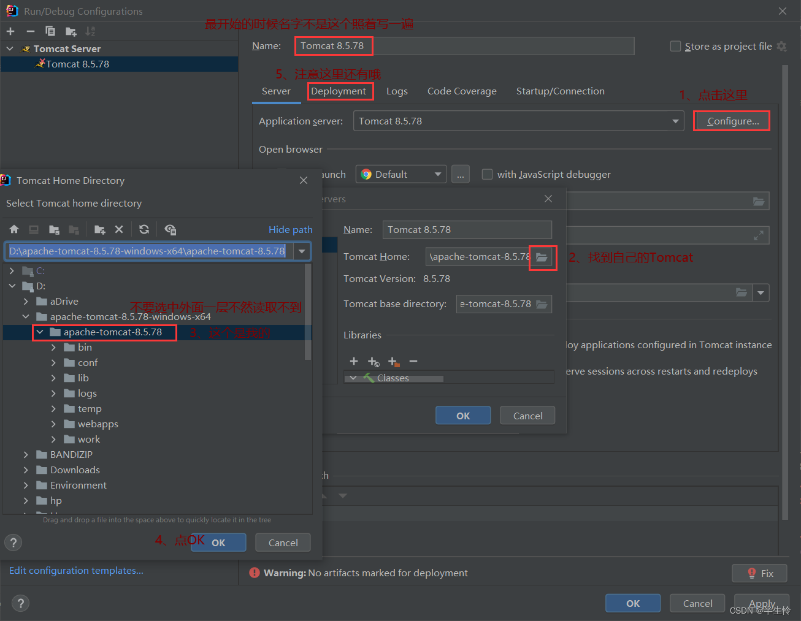The height and width of the screenshot is (621, 801).
Task: Expand the C: drive node
Action: 12,271
